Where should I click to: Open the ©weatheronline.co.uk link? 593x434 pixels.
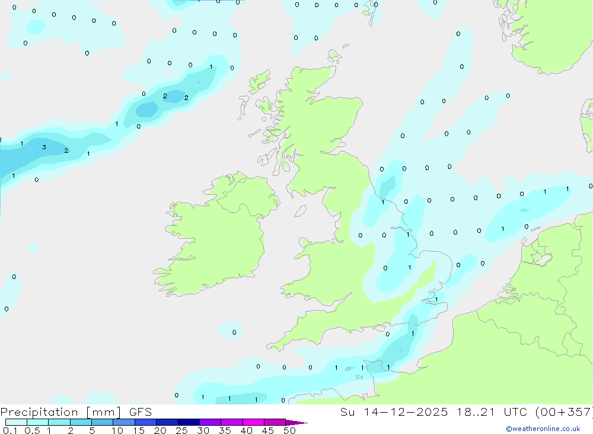pyautogui.click(x=543, y=429)
